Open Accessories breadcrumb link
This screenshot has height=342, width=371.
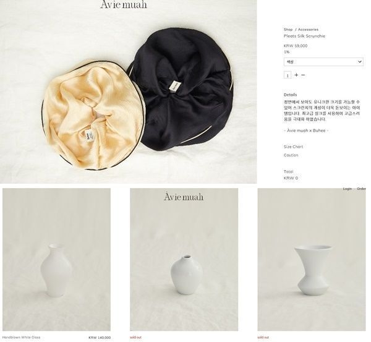(x=308, y=30)
